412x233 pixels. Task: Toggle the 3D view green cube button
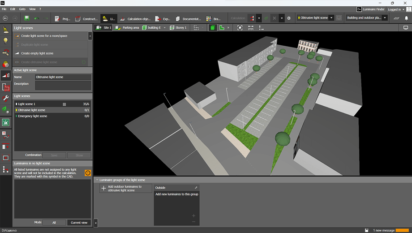tap(213, 28)
